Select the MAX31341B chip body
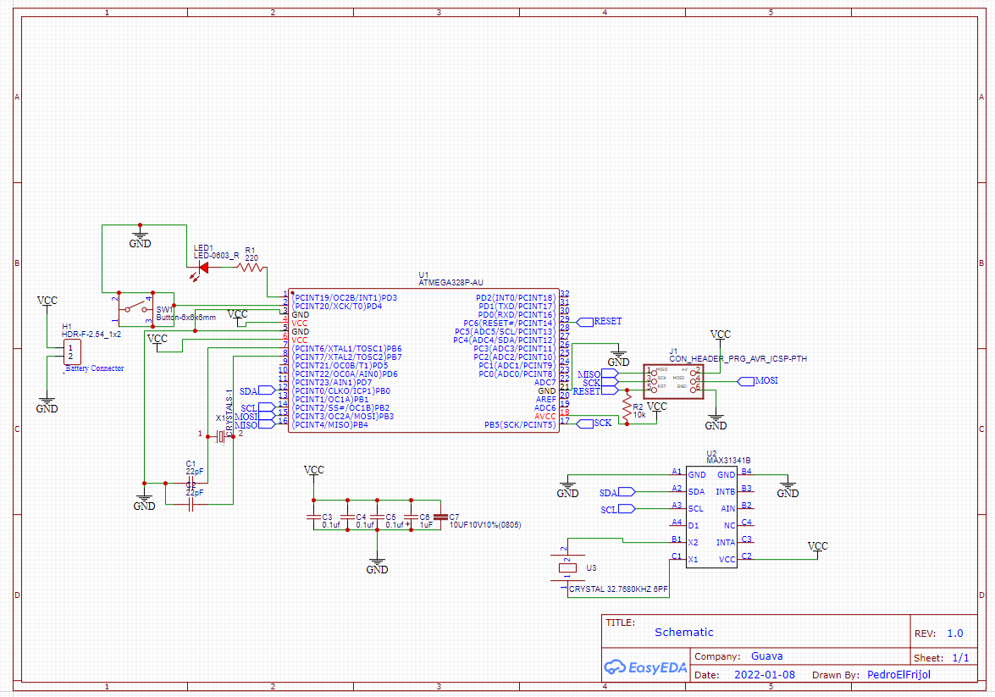Viewport: 995px width, 697px height. [x=711, y=517]
